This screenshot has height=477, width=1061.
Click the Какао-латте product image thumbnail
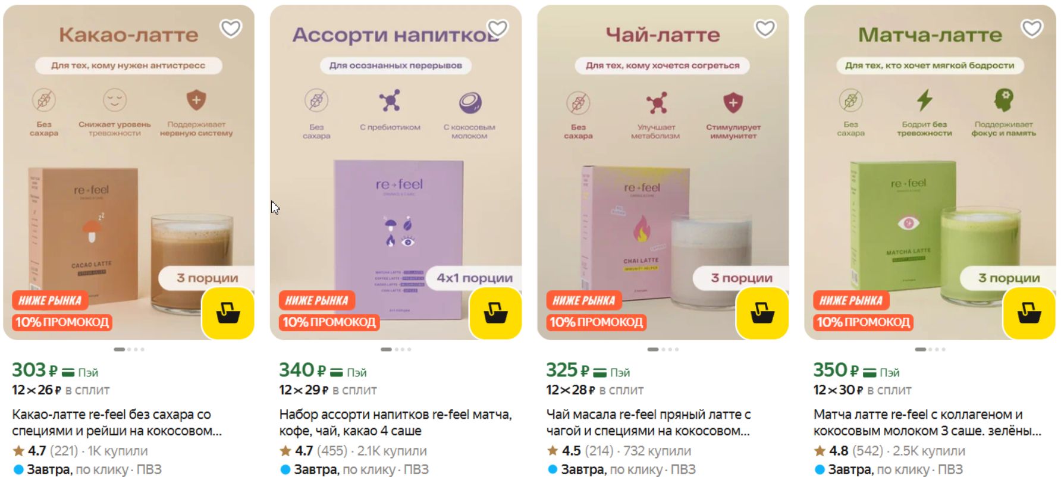tap(128, 172)
